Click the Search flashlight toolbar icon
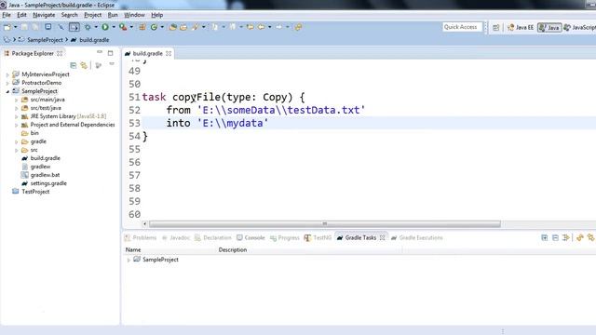Screen dimensions: 596x335 [196, 27]
